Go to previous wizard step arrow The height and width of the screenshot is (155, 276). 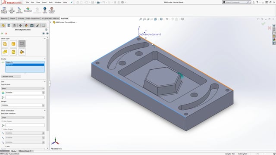click(44, 34)
